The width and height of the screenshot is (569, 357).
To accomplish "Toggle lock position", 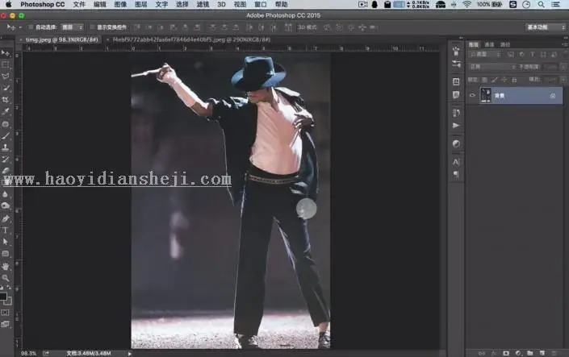I will [504, 80].
